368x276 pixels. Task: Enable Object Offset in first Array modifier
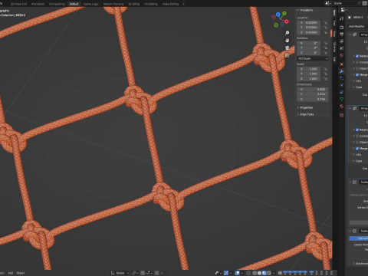pyautogui.click(x=357, y=68)
